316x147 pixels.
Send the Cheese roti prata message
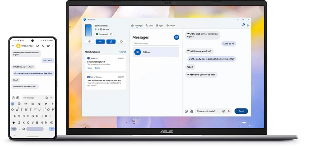click(241, 111)
